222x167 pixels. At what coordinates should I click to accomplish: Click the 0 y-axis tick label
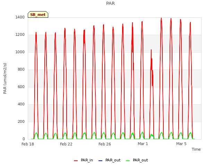point(24,139)
